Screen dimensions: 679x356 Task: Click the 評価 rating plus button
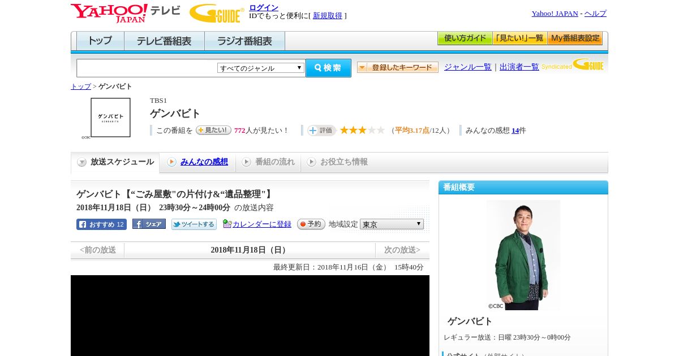[x=321, y=131]
